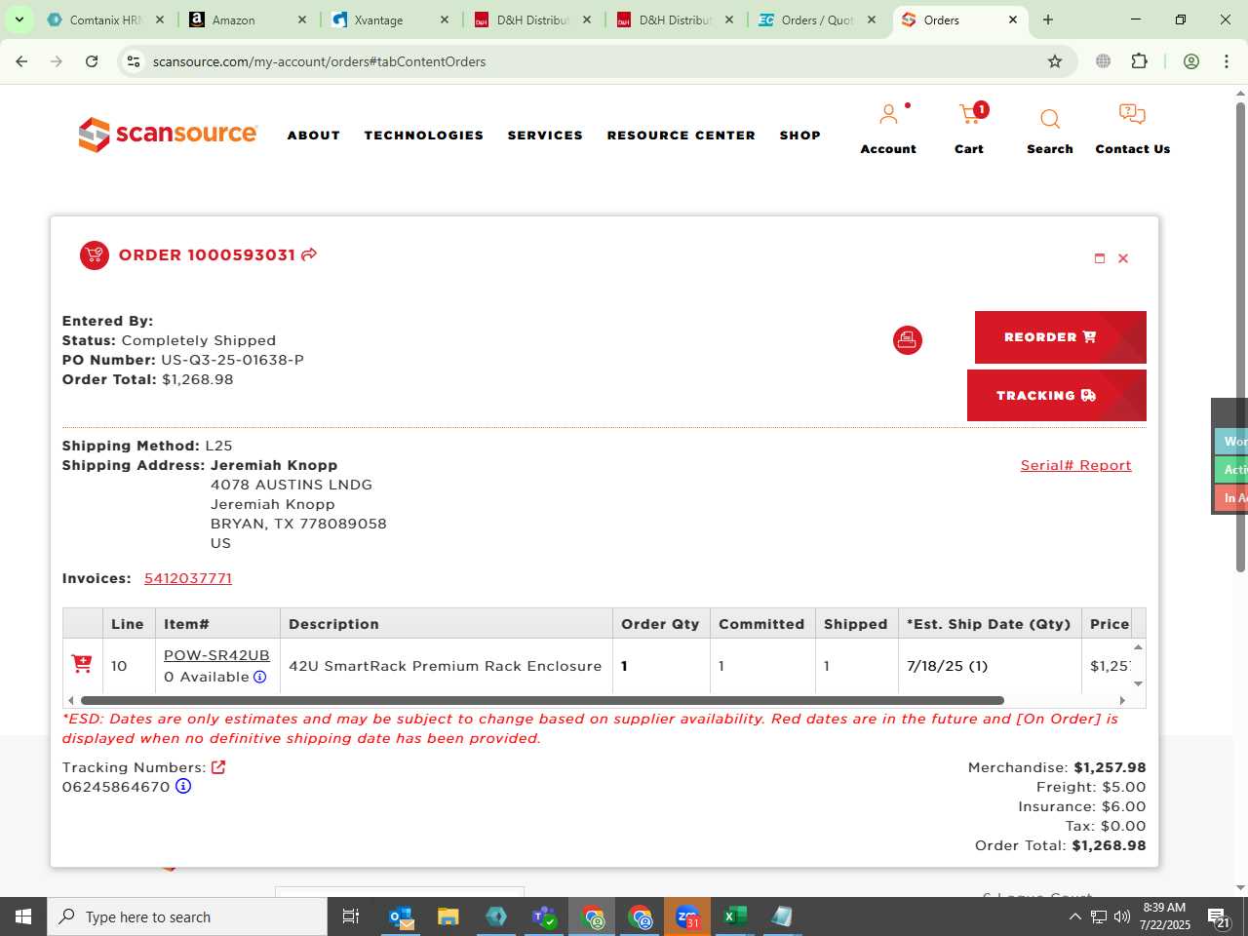The width and height of the screenshot is (1248, 936).
Task: Close the Amazon tab
Action: pos(302,19)
